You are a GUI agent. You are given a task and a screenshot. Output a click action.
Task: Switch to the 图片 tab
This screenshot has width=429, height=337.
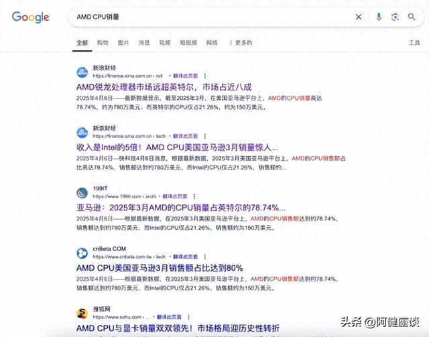pos(123,43)
